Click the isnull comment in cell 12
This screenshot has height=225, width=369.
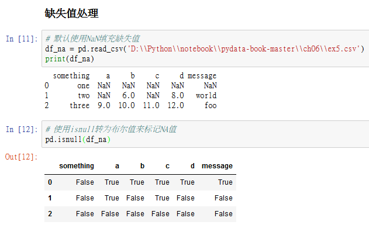tap(111, 129)
